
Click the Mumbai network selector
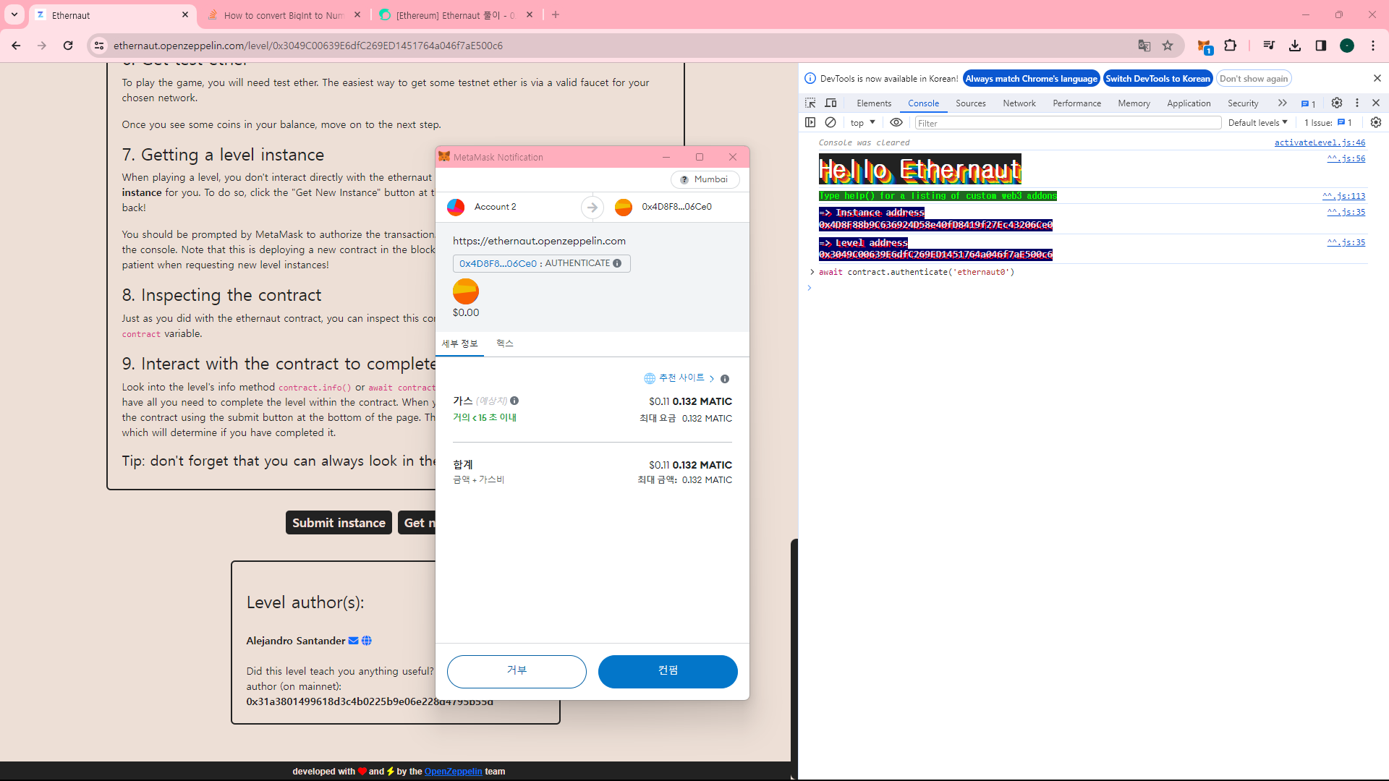[x=705, y=179]
